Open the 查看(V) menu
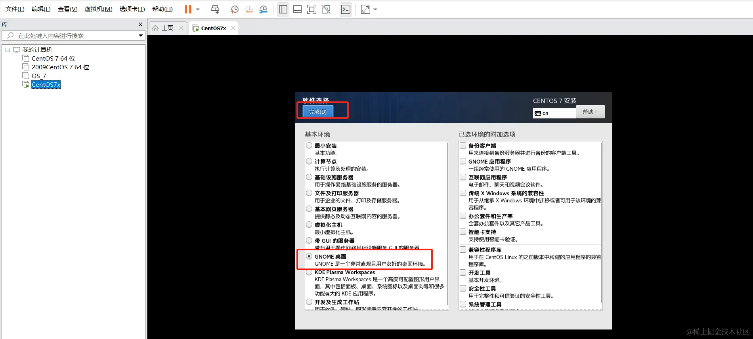This screenshot has height=339, width=753. click(67, 9)
